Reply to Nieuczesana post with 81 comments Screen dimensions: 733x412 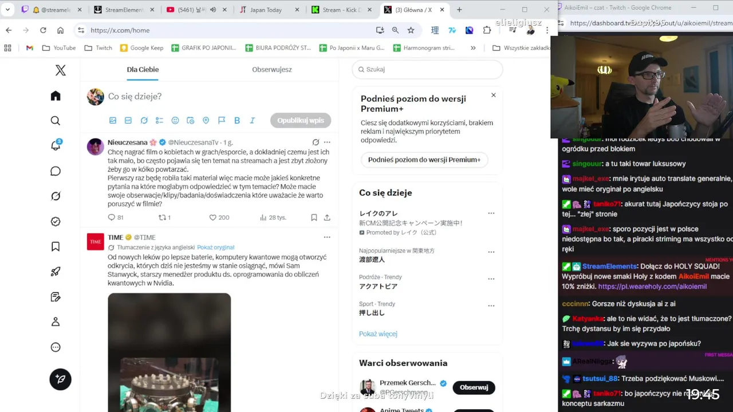pyautogui.click(x=115, y=217)
